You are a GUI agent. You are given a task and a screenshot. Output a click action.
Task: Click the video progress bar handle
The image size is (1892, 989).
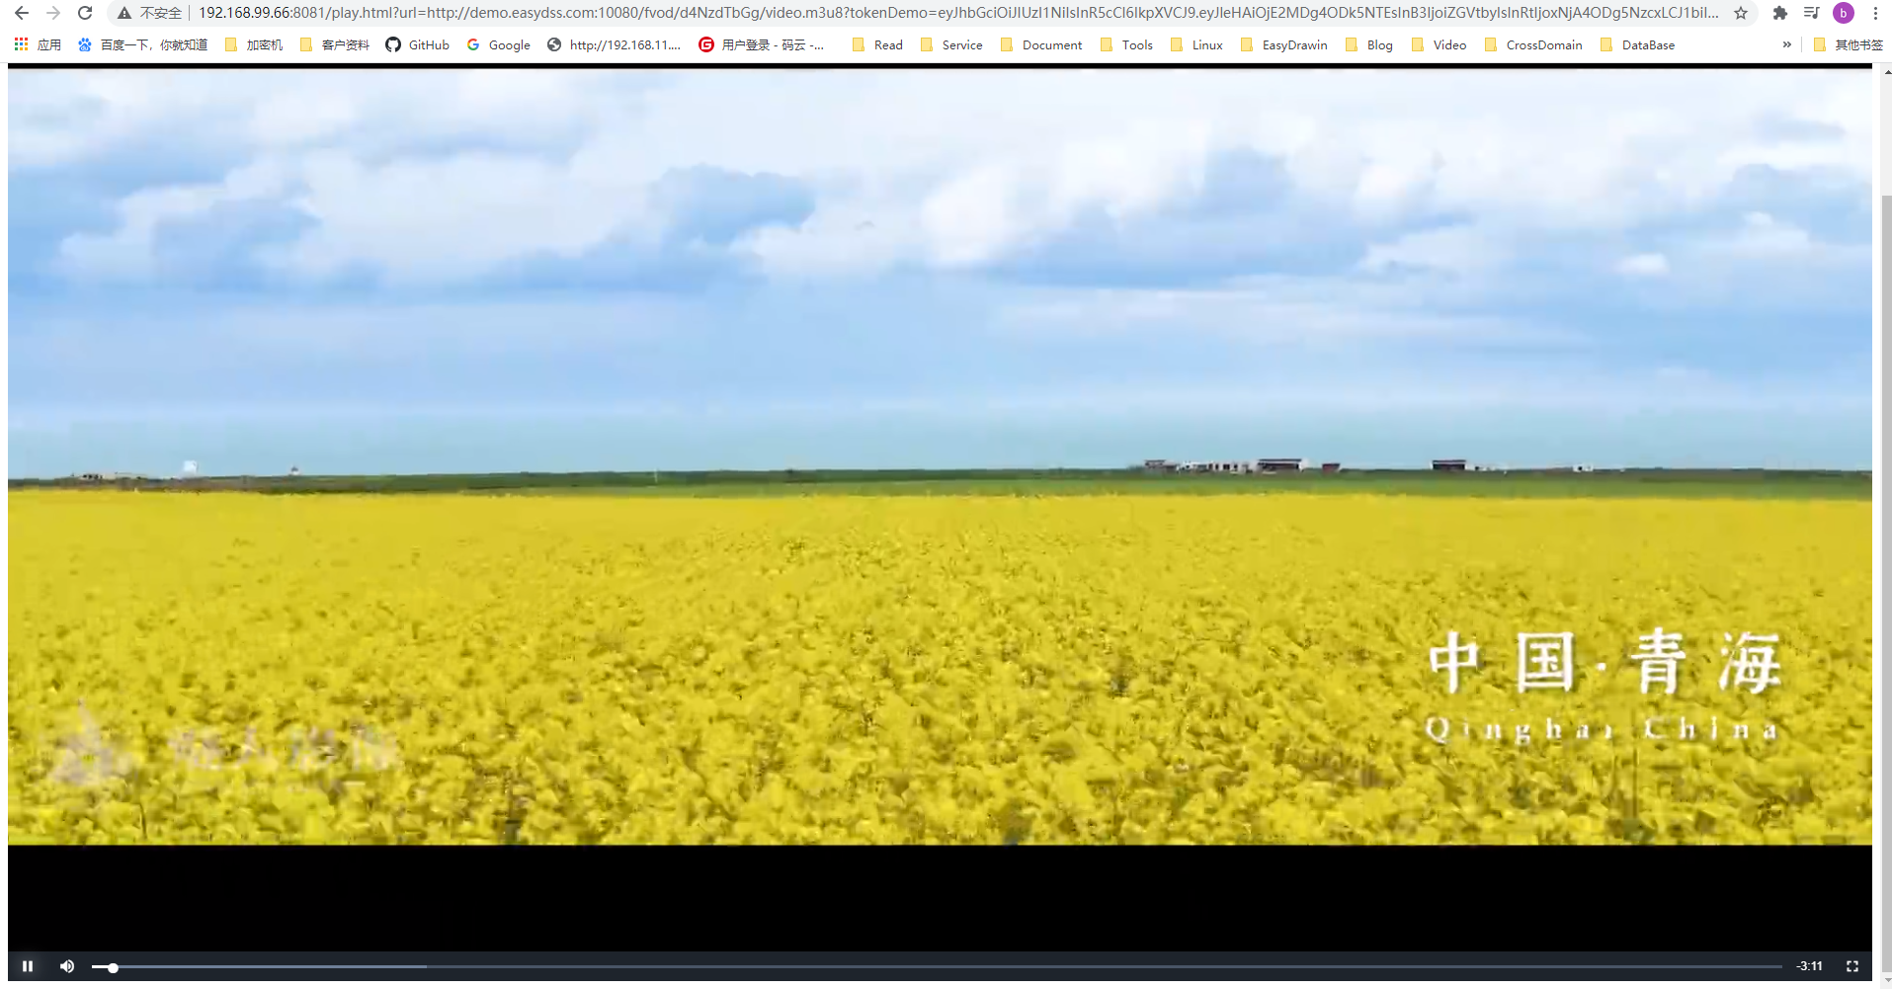pyautogui.click(x=113, y=967)
